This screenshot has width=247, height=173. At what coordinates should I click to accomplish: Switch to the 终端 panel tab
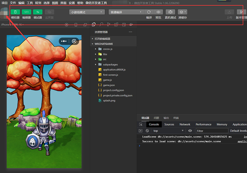coord(176,118)
